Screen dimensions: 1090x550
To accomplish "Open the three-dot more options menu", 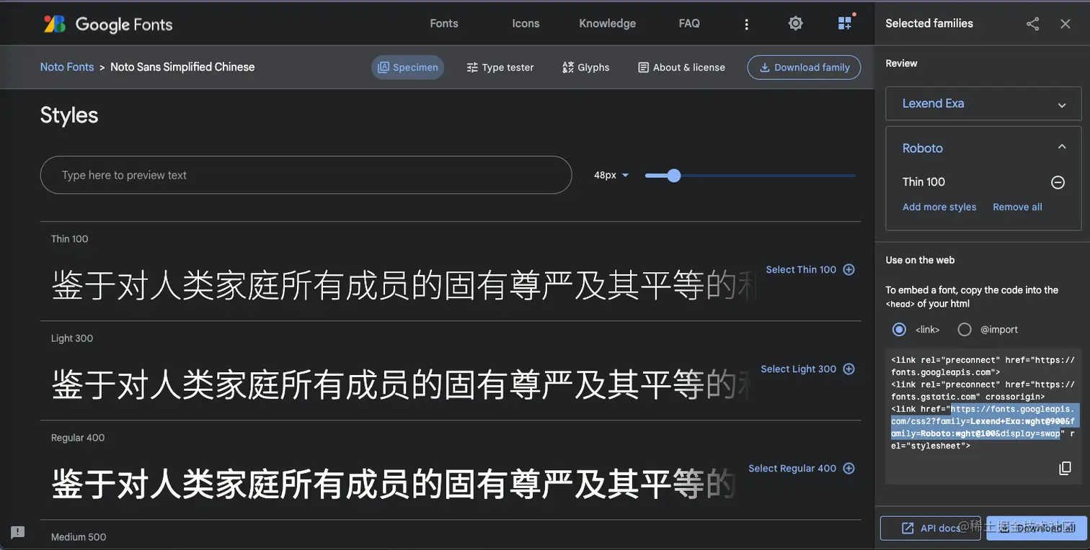I will [x=746, y=24].
